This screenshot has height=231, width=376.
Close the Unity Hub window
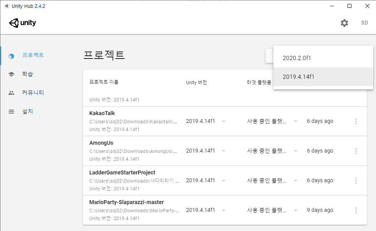point(367,6)
